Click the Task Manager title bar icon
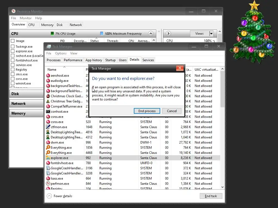 click(49, 47)
